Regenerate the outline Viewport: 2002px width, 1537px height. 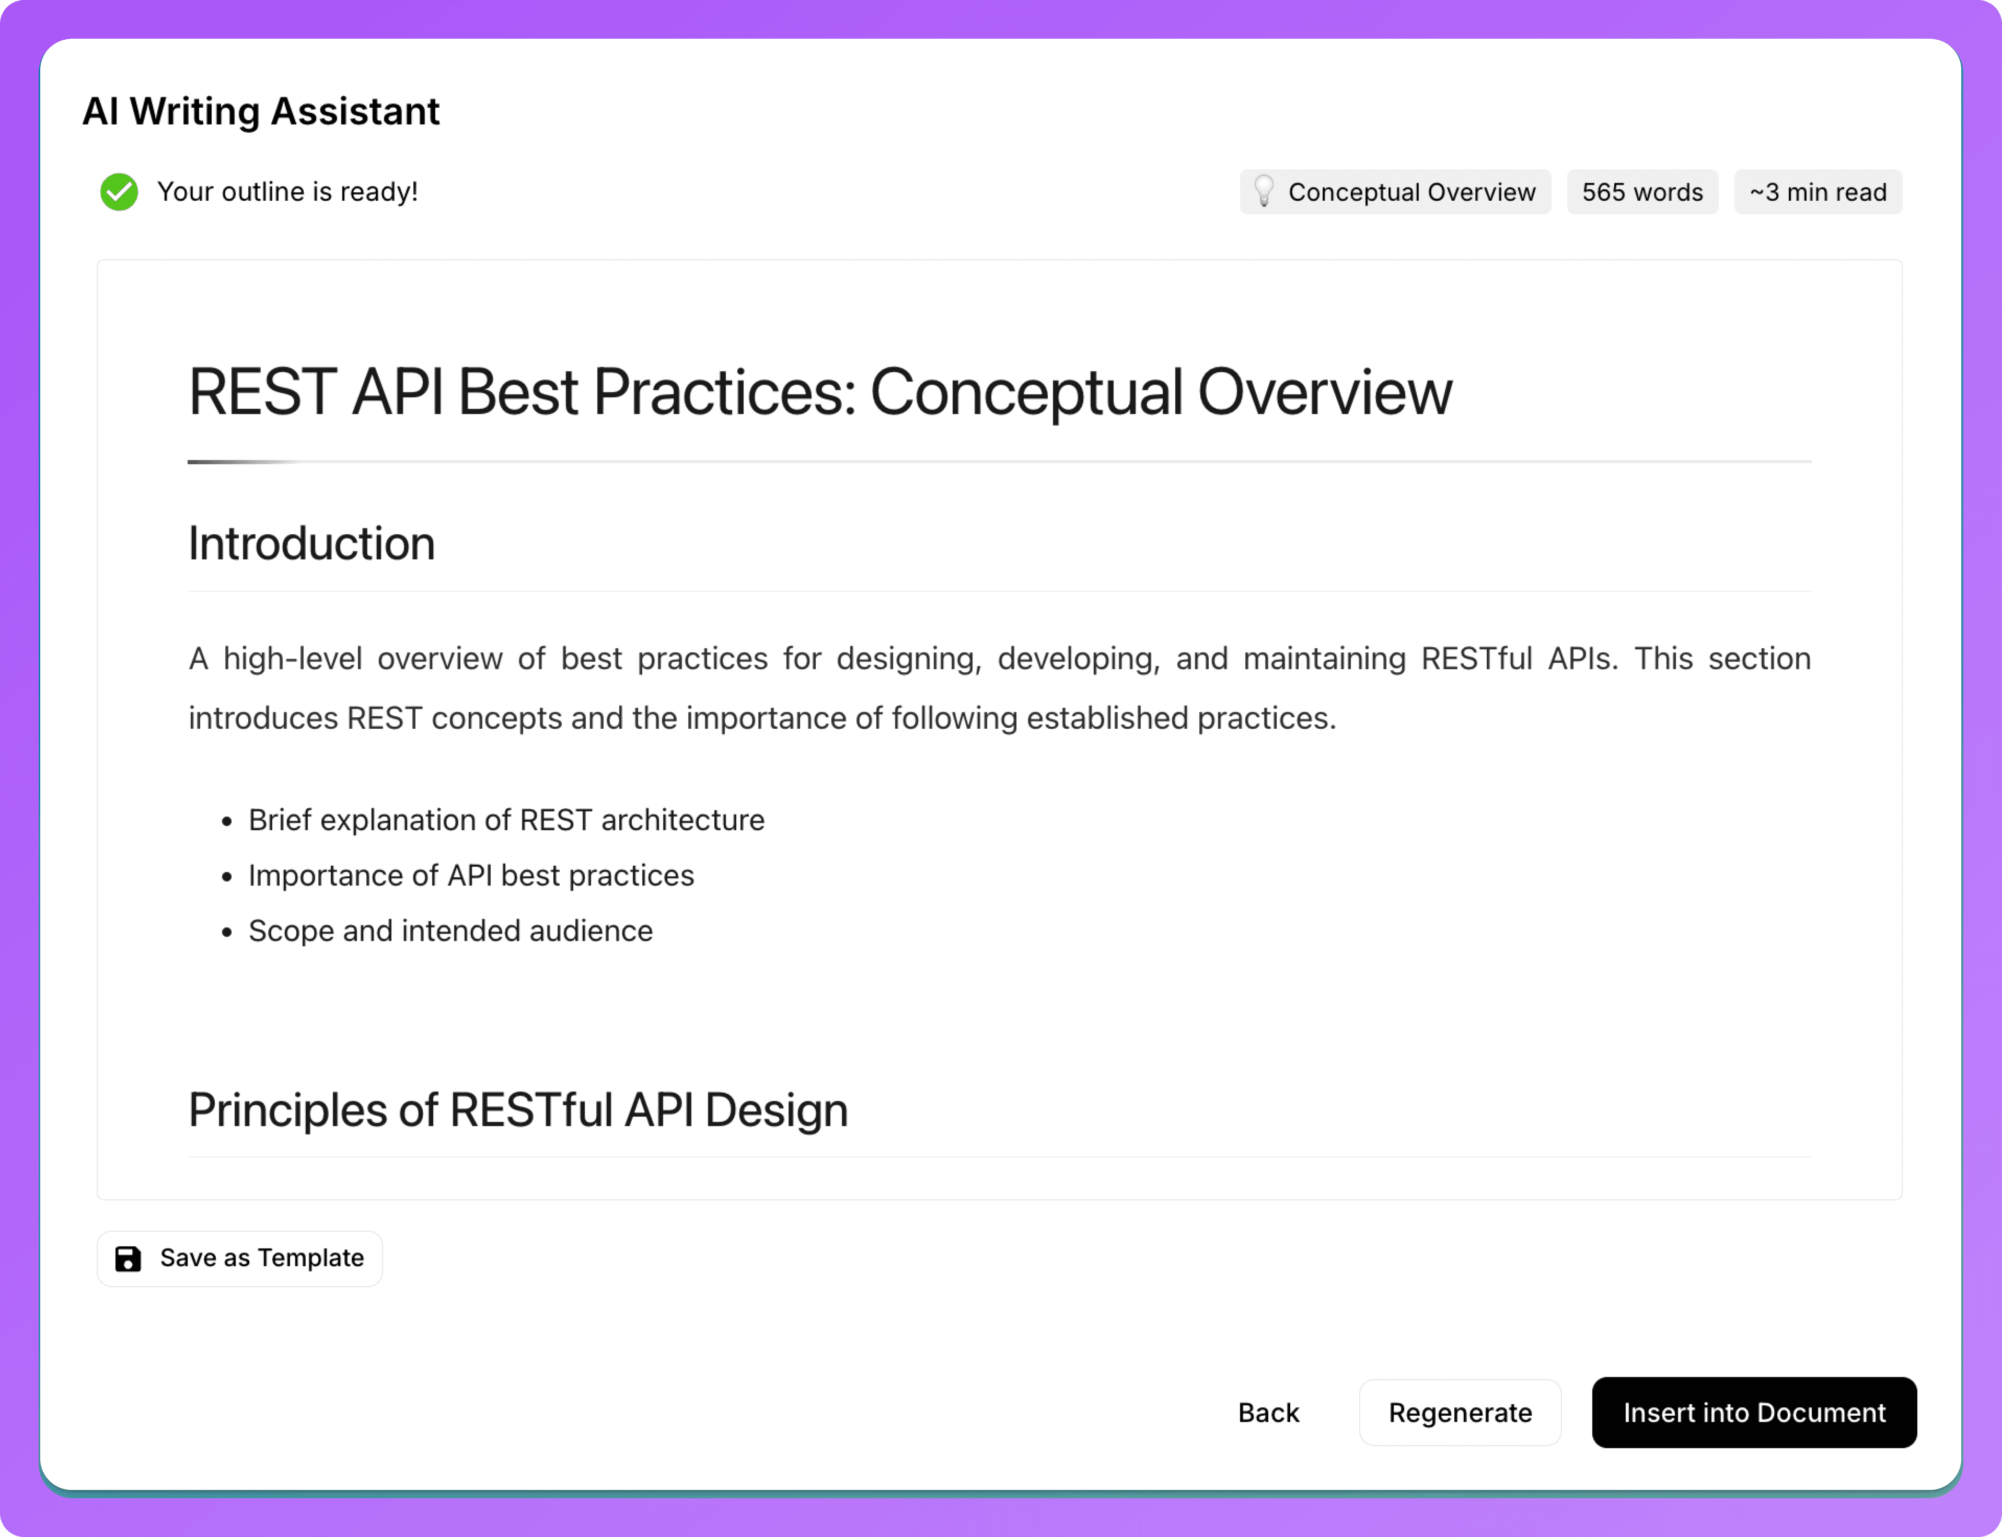[1460, 1413]
